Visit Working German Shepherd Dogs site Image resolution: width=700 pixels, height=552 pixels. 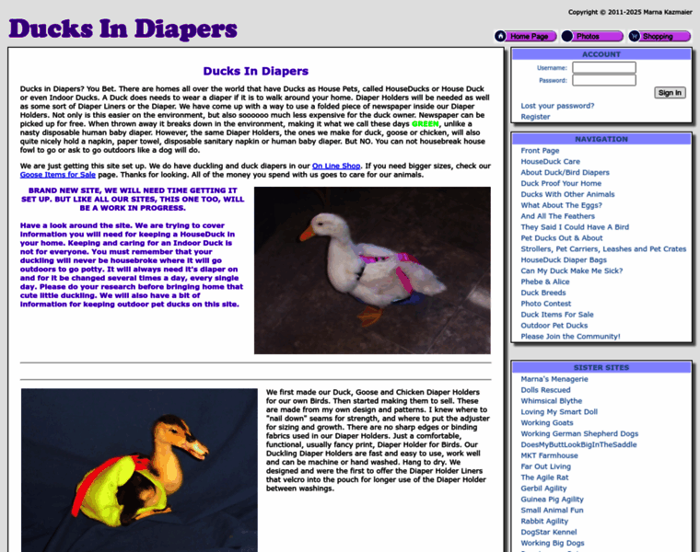(579, 434)
